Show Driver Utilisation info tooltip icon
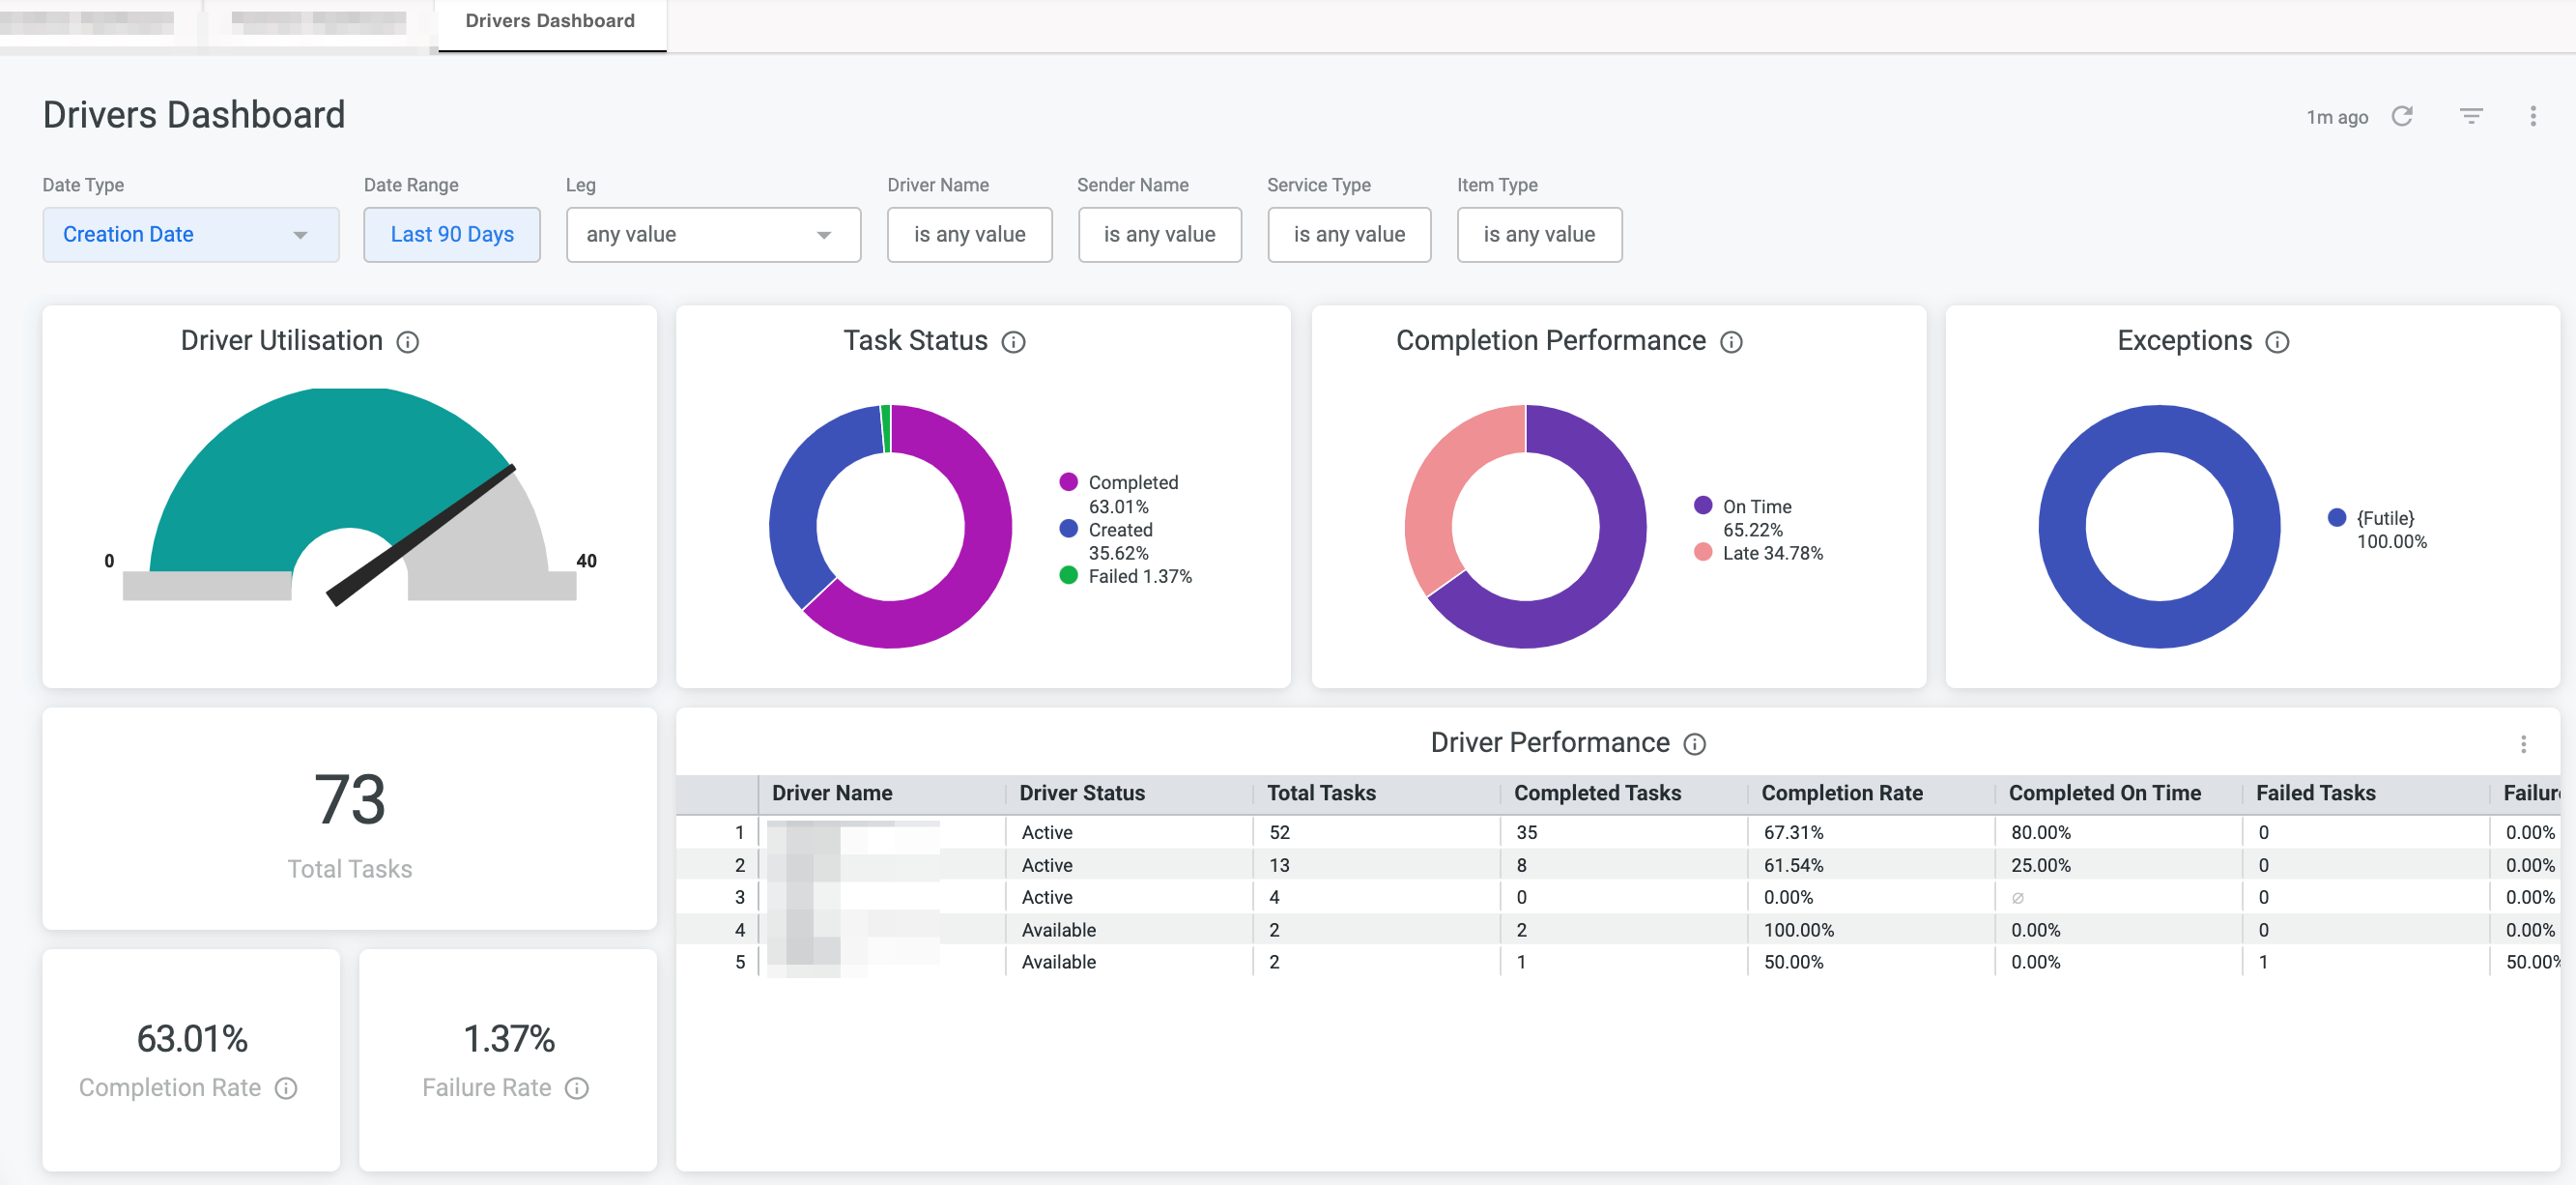The image size is (2576, 1185). [408, 342]
